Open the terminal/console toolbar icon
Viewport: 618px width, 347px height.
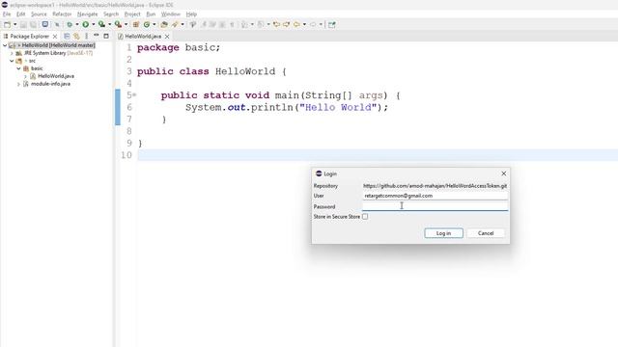(x=45, y=24)
